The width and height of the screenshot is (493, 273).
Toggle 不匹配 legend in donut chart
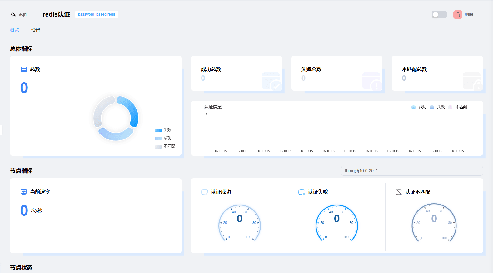(165, 146)
